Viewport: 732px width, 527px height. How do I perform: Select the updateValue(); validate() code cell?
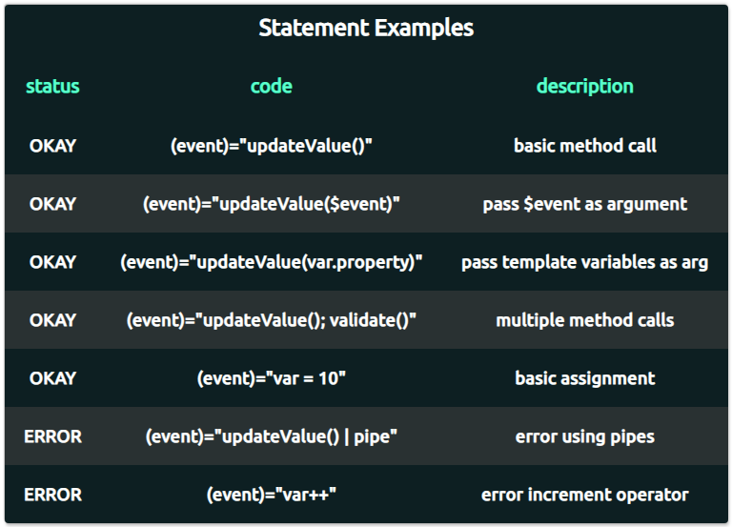(x=272, y=320)
